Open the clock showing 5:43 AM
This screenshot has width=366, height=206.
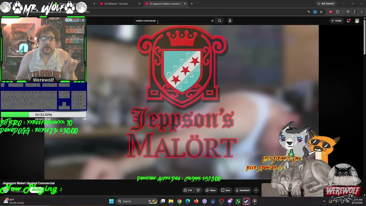(358, 201)
